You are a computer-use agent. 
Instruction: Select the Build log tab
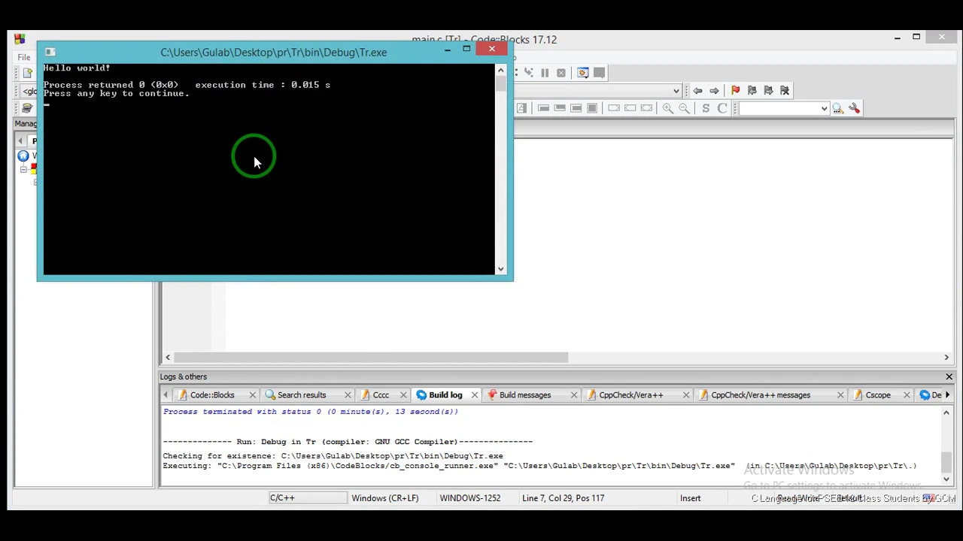tap(445, 395)
